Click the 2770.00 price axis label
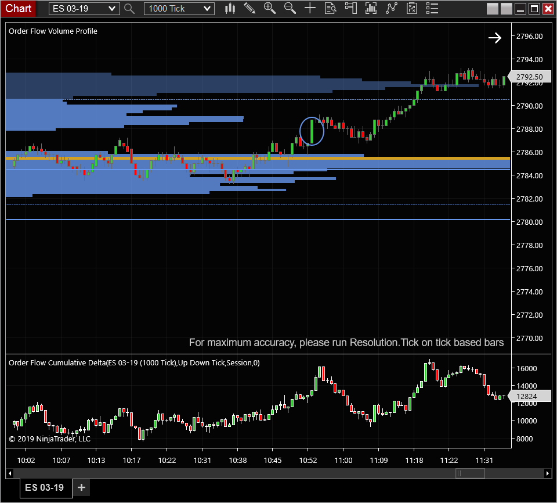Viewport: 557px width, 503px height. click(529, 338)
